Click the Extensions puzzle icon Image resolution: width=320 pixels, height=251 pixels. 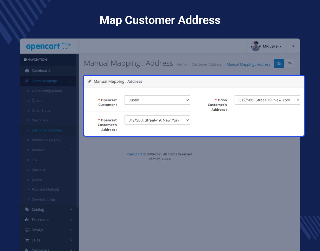pyautogui.click(x=27, y=220)
